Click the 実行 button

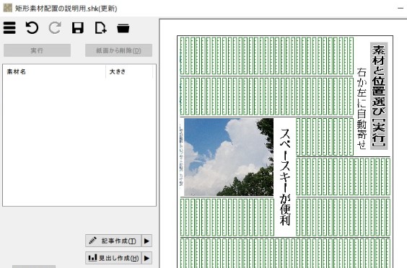click(x=37, y=50)
